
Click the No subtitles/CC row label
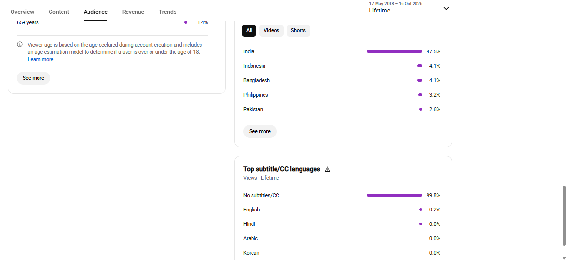pyautogui.click(x=261, y=195)
